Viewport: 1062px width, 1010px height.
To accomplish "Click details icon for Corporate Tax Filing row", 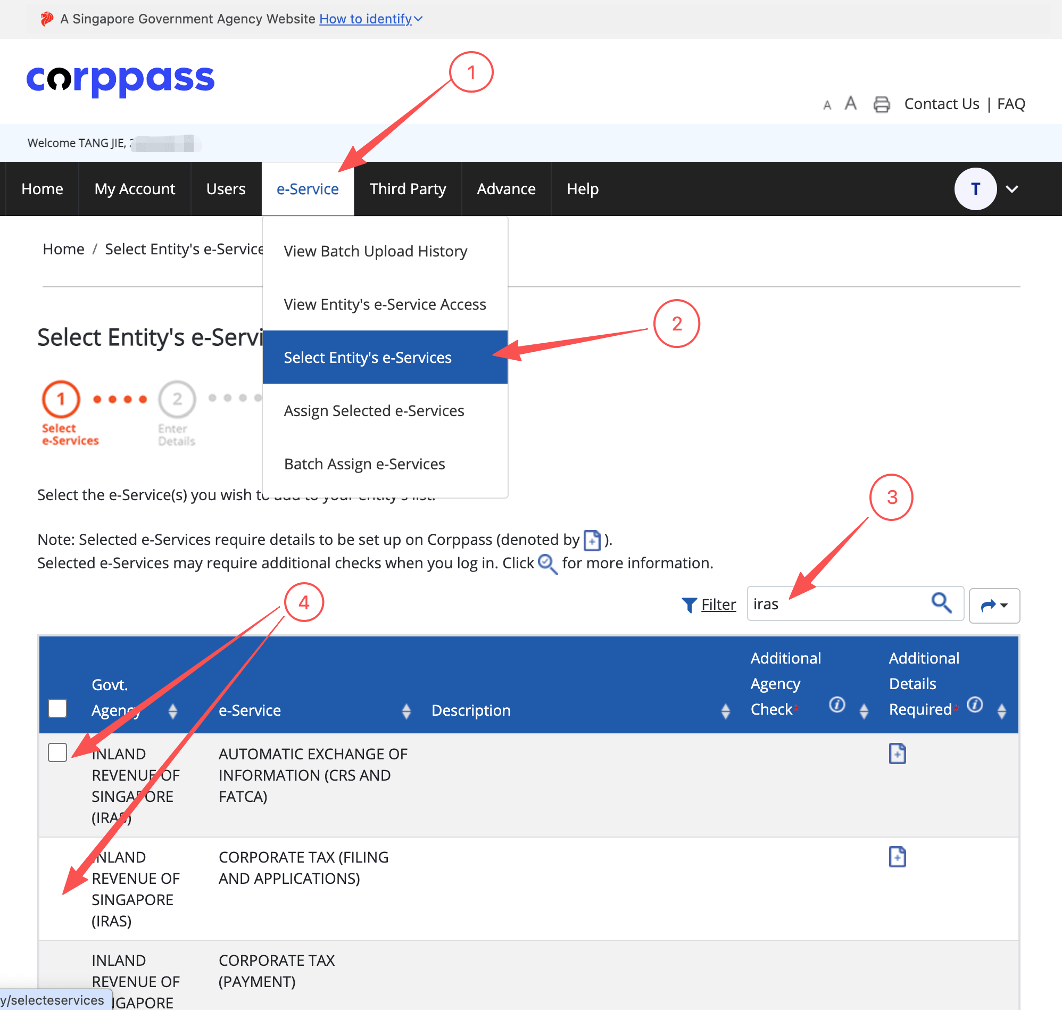I will pyautogui.click(x=897, y=857).
